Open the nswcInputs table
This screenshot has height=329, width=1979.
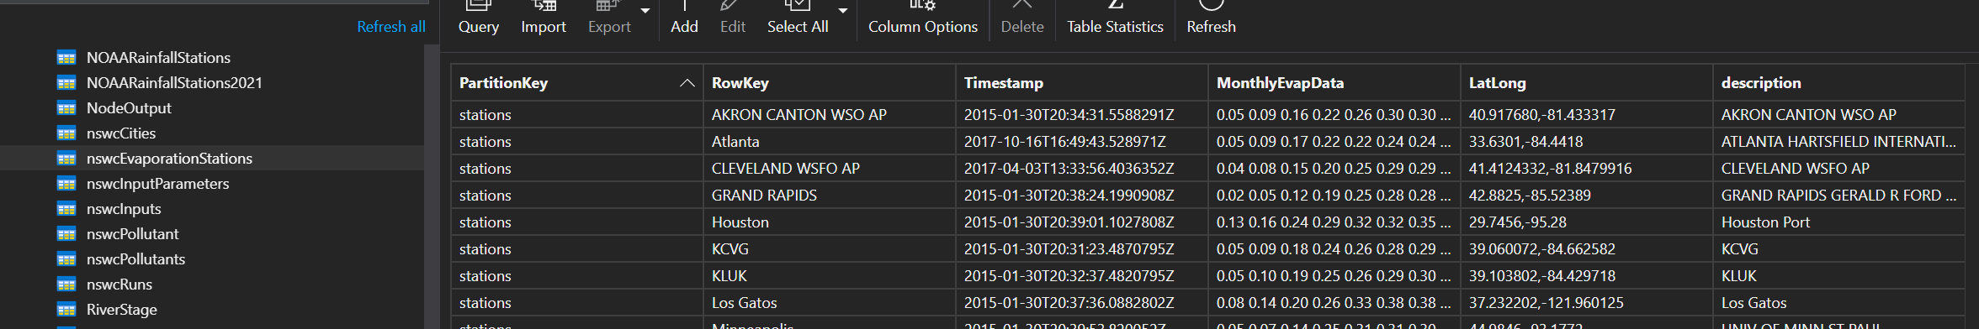[124, 209]
